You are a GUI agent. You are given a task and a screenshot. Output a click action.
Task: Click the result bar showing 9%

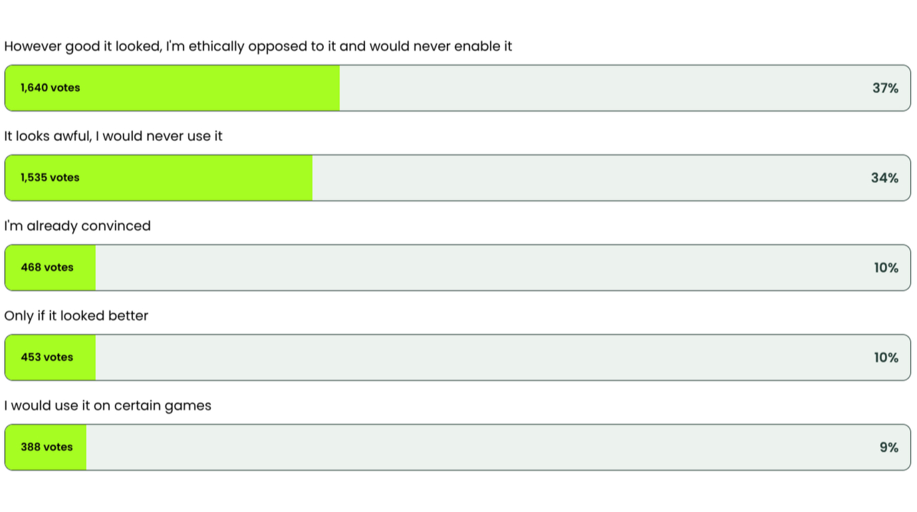pyautogui.click(x=458, y=447)
